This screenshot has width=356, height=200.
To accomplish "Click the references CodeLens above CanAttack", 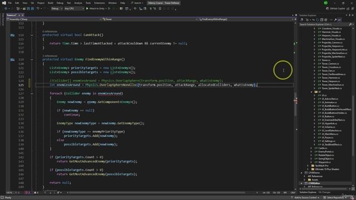I will 50,31.
